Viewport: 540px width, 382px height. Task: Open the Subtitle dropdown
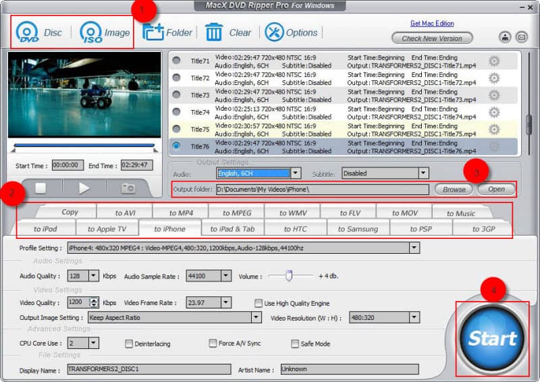(x=424, y=173)
